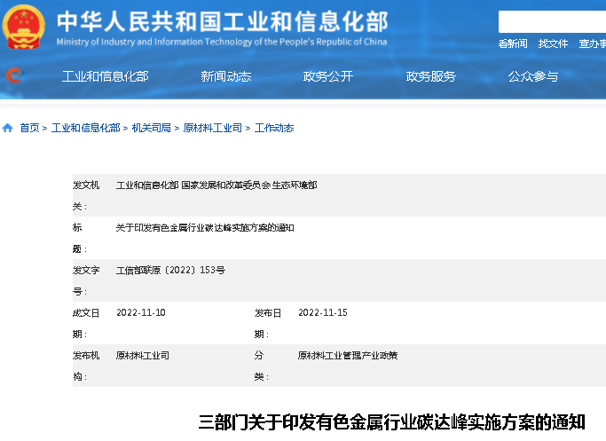
Task: Click the ministry Chinese title banner
Action: (x=222, y=21)
